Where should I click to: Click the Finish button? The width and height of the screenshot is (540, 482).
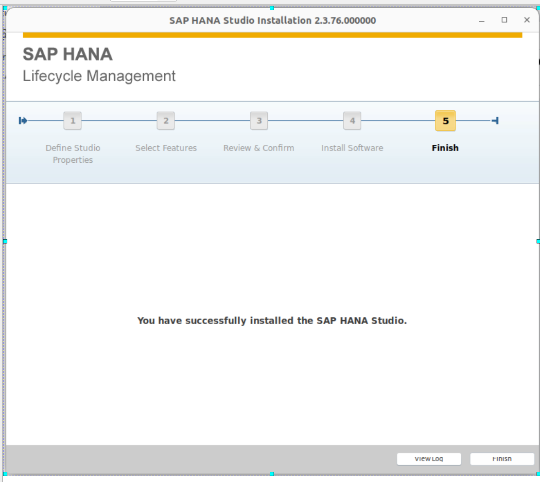[x=502, y=459]
